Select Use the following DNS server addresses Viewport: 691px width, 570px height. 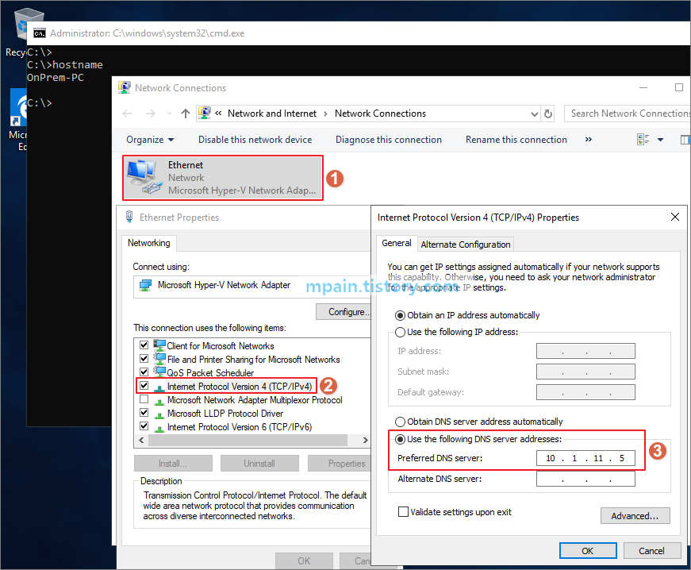400,439
